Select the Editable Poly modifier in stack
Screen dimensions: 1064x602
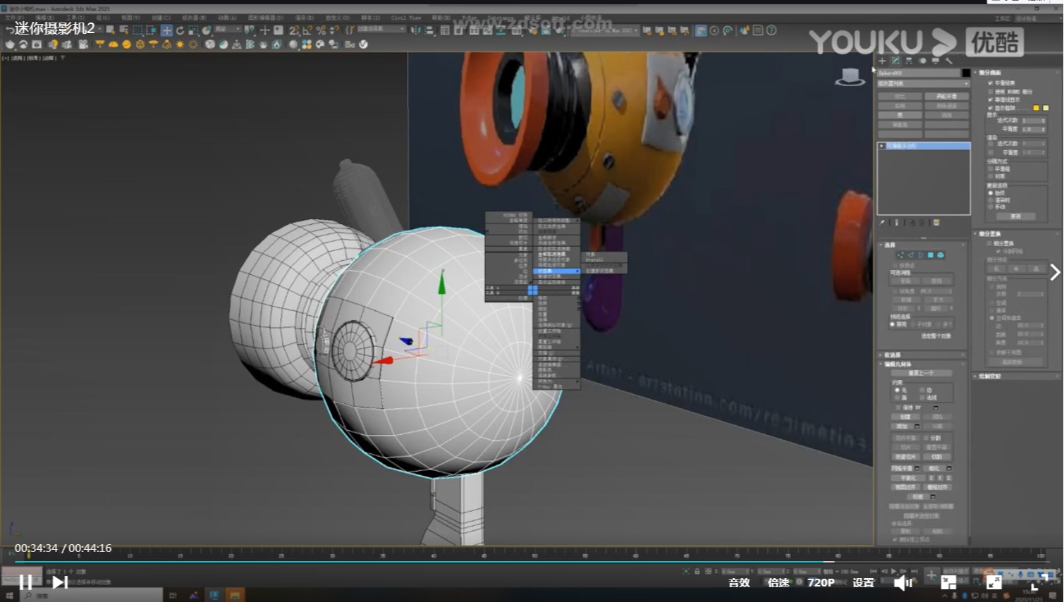(924, 146)
